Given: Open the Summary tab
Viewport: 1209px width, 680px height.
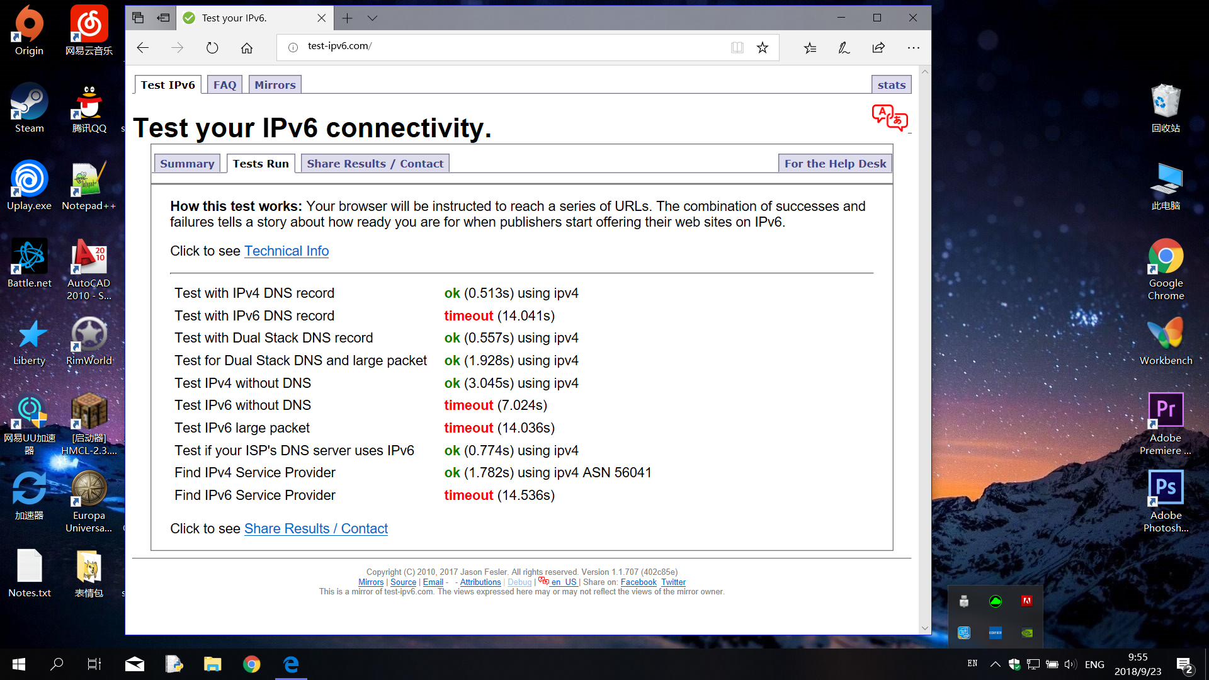Looking at the screenshot, I should 187,163.
